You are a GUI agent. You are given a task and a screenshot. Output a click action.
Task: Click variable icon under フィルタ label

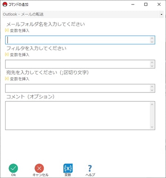point(7,54)
